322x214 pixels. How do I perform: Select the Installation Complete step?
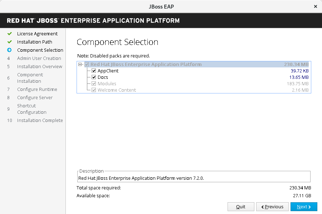[x=40, y=120]
